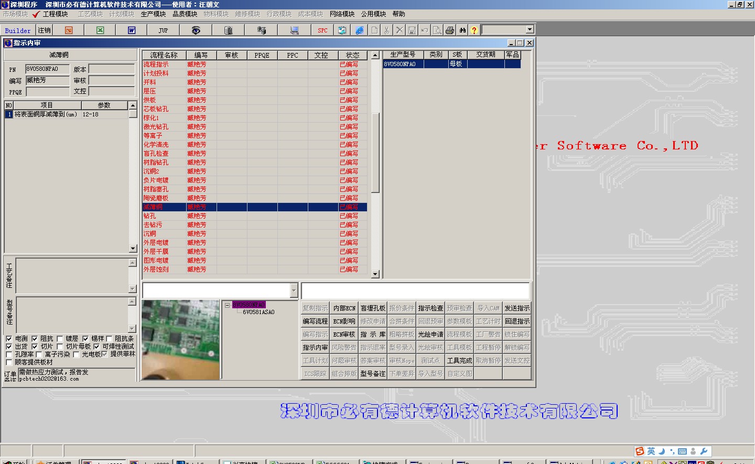Click the Sogou input method S icon

coord(640,451)
